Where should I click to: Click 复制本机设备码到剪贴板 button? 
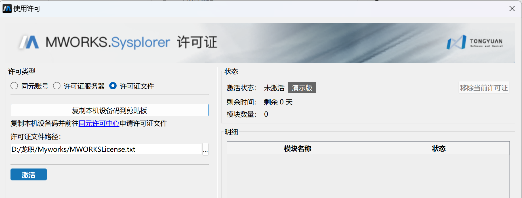(110, 110)
